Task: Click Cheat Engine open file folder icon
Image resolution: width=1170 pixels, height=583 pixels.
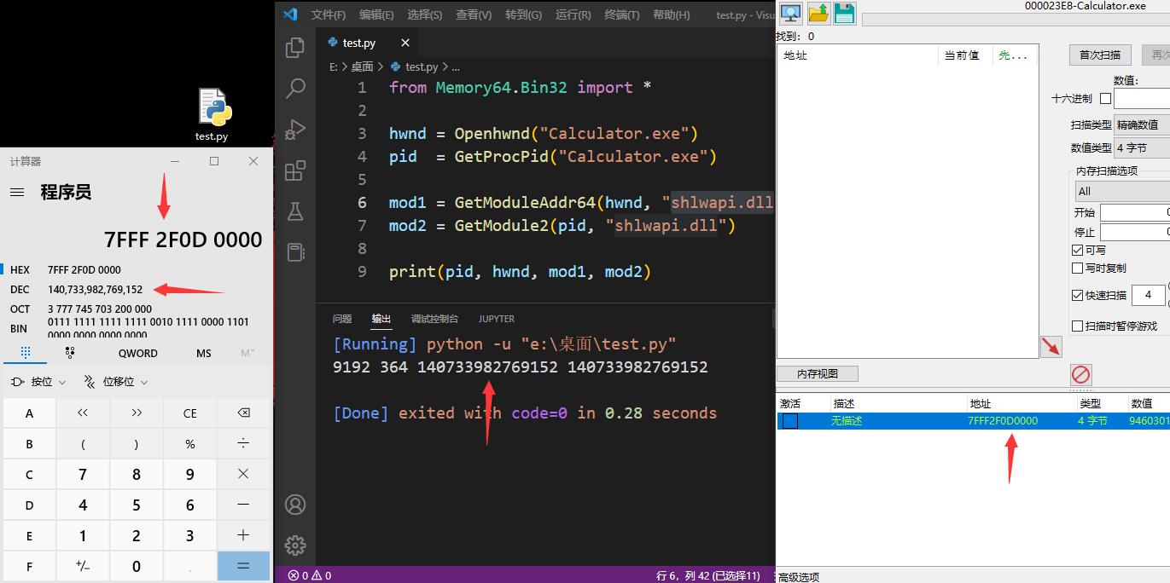Action: click(818, 13)
